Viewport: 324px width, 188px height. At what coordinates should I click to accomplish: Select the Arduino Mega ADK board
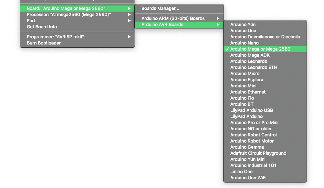point(265,55)
